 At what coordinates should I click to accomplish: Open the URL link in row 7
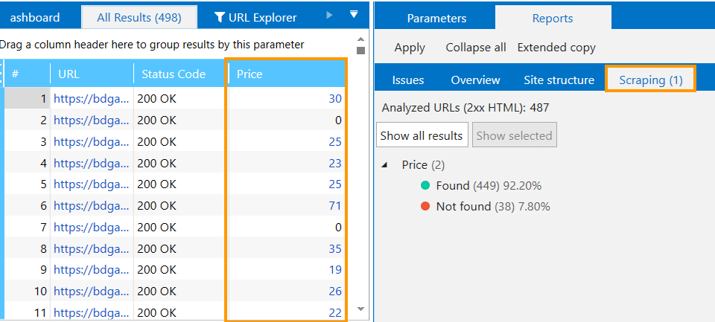tap(91, 228)
